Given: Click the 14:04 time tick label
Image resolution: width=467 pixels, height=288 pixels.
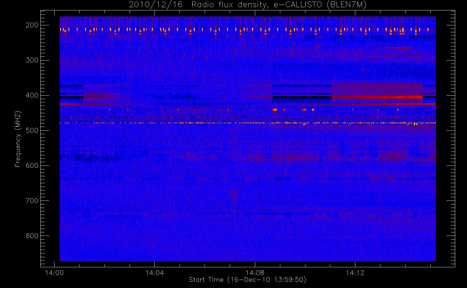Looking at the screenshot, I should 154,273.
